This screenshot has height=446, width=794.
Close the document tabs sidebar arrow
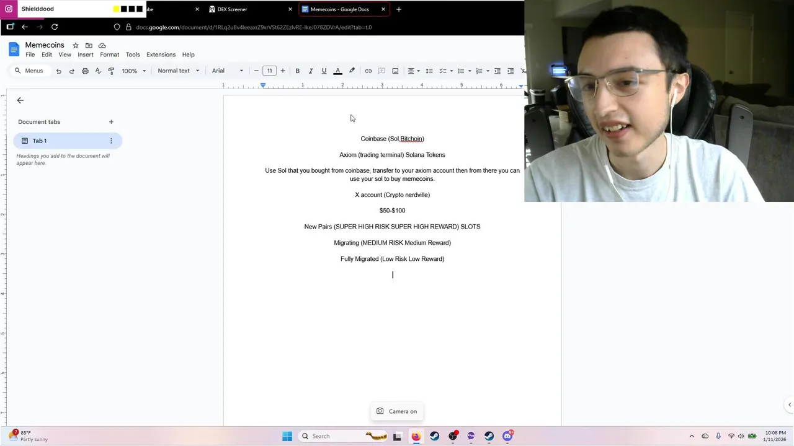pyautogui.click(x=20, y=100)
